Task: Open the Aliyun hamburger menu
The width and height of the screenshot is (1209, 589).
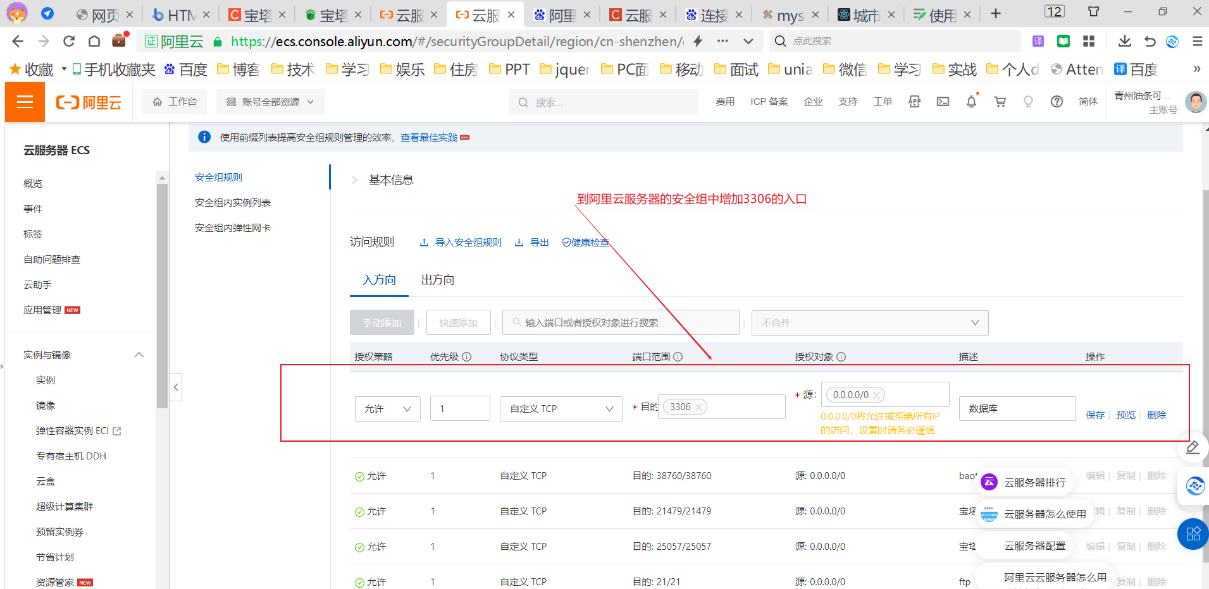Action: pyautogui.click(x=25, y=102)
